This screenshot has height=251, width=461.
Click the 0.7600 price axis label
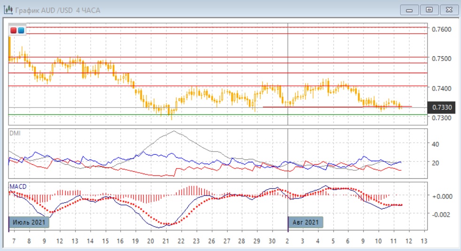442,29
